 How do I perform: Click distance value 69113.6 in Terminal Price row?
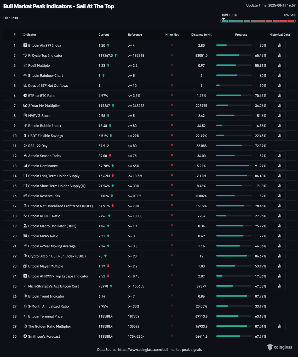(x=201, y=316)
